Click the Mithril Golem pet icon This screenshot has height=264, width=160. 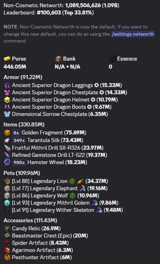click(7, 203)
